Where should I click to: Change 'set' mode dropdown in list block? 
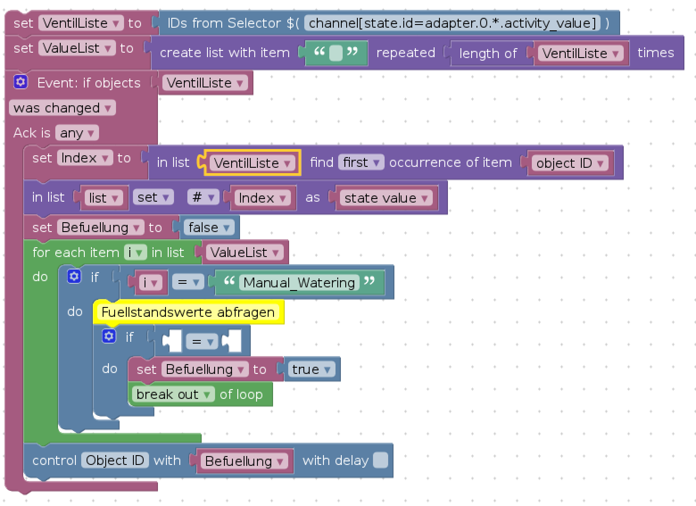click(153, 197)
